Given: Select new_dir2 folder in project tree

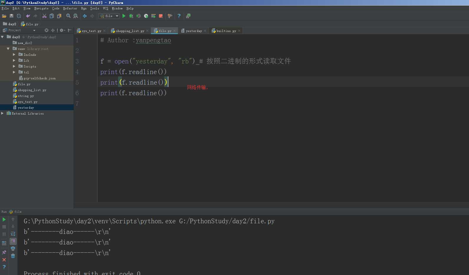Looking at the screenshot, I should (25, 43).
